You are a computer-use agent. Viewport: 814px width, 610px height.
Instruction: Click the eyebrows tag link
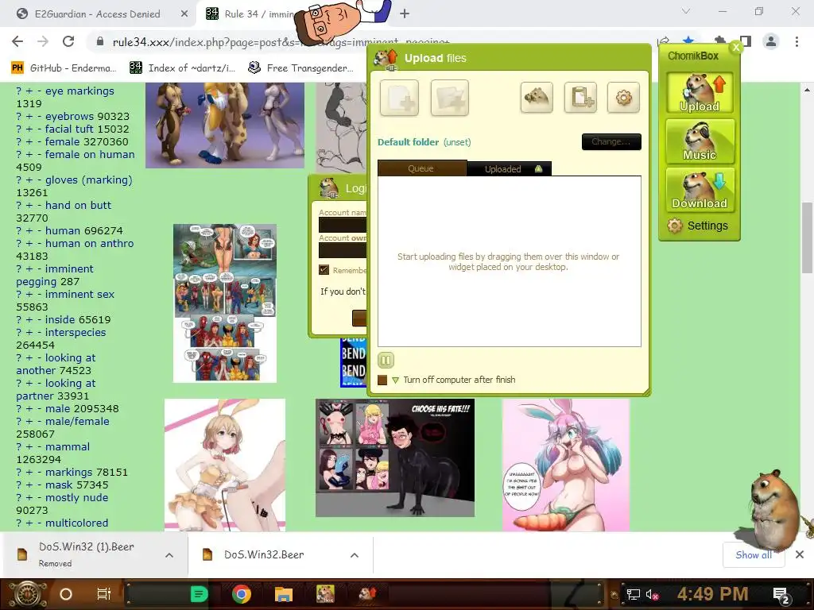(x=71, y=116)
